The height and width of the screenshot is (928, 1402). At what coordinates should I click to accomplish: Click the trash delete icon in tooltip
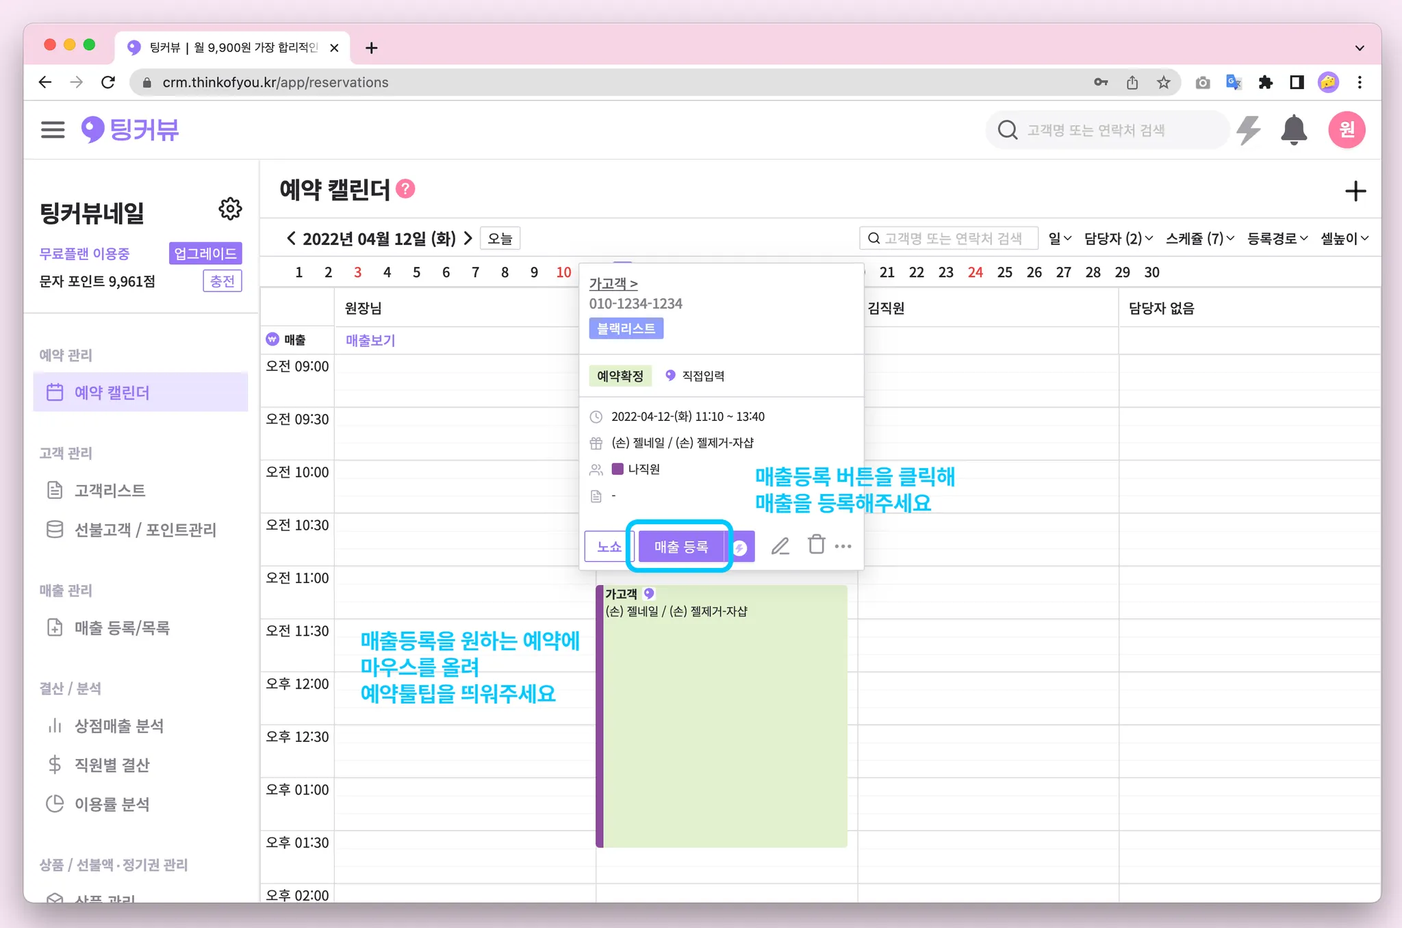click(816, 545)
